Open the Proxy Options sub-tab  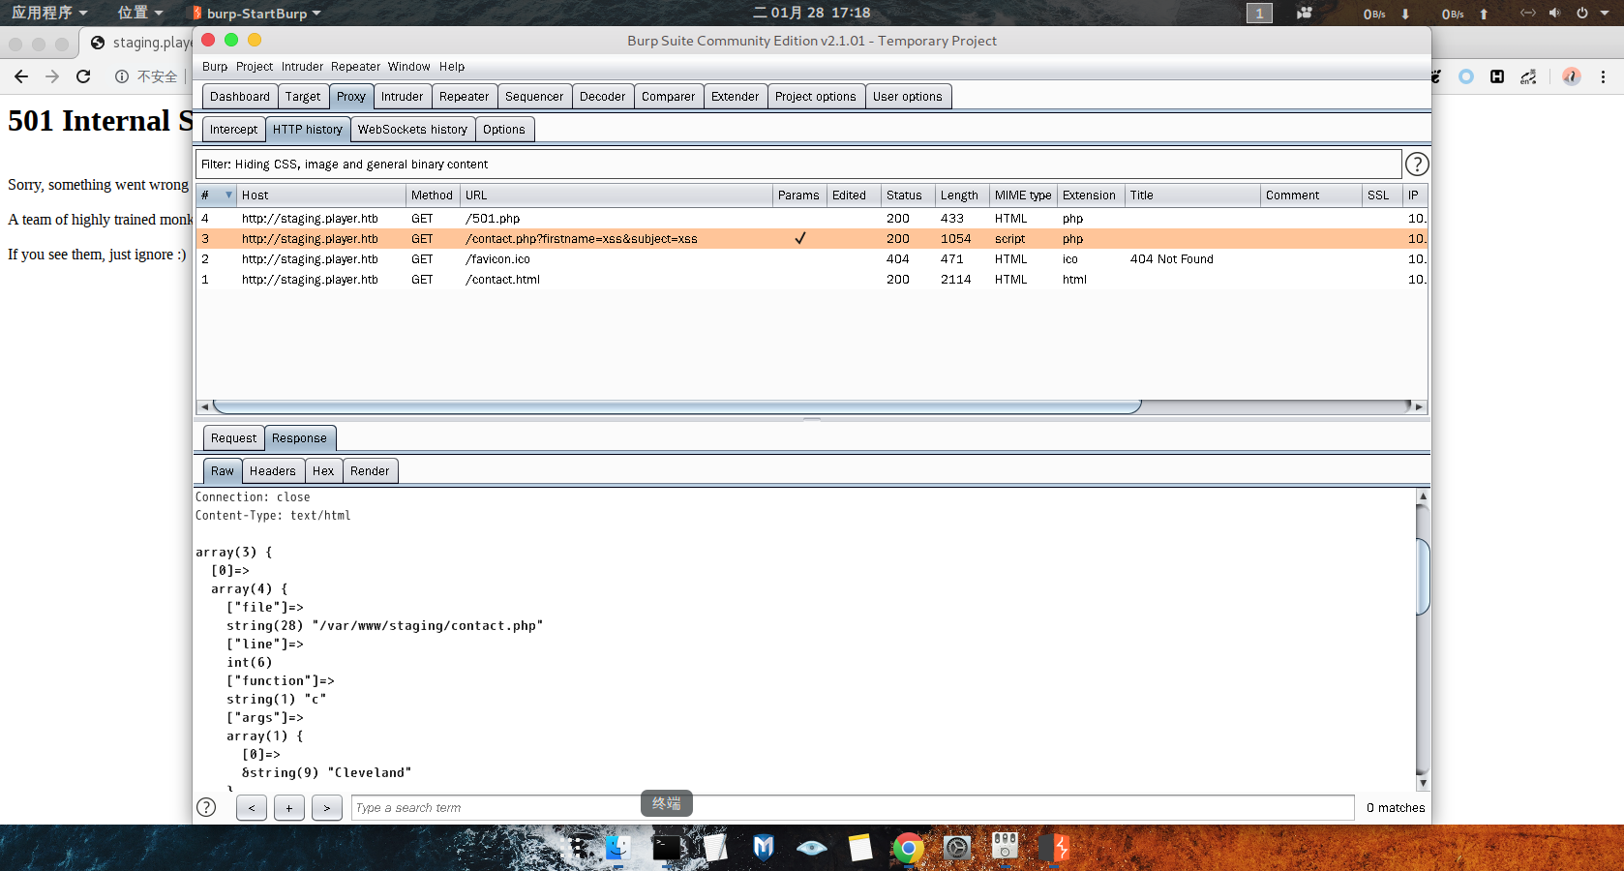point(504,130)
